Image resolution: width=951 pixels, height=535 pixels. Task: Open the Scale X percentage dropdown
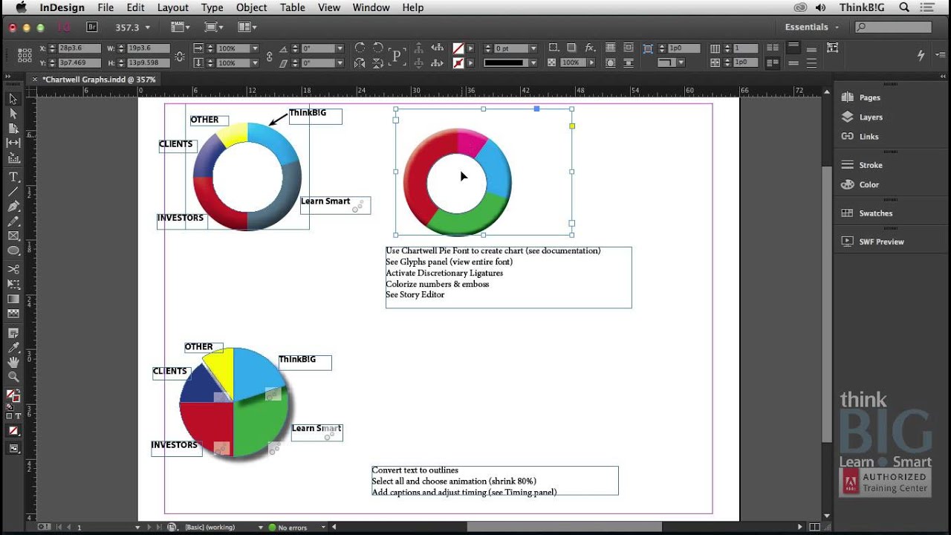coord(255,48)
